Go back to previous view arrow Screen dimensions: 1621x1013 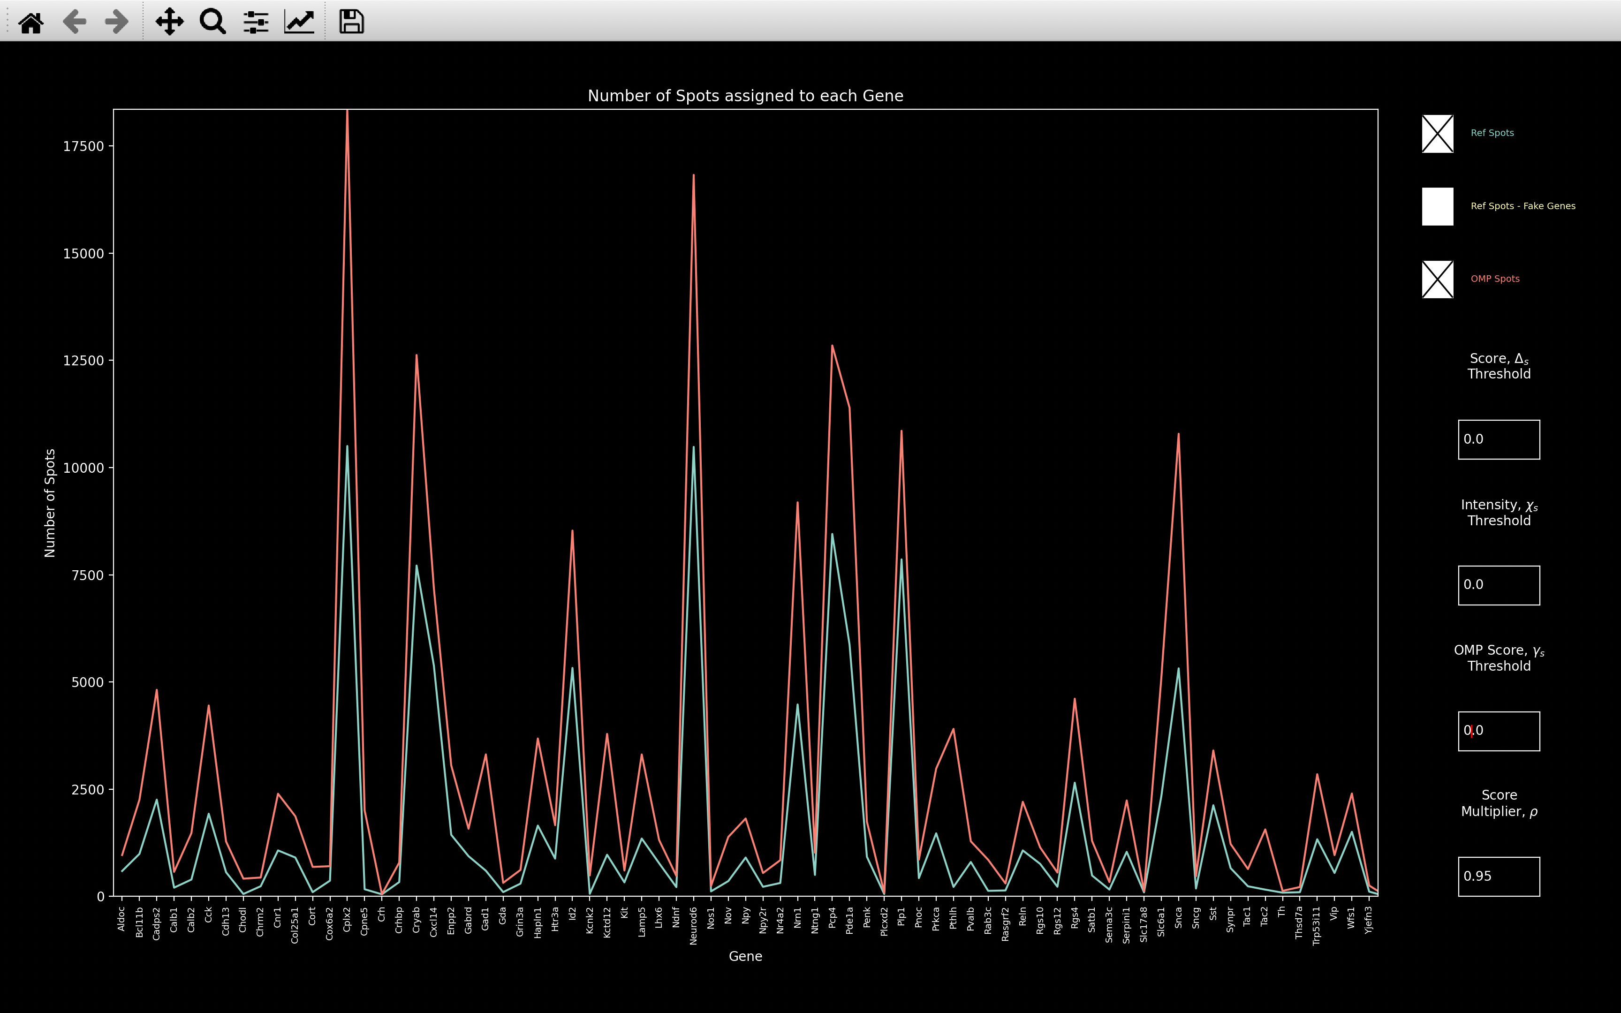pyautogui.click(x=74, y=22)
